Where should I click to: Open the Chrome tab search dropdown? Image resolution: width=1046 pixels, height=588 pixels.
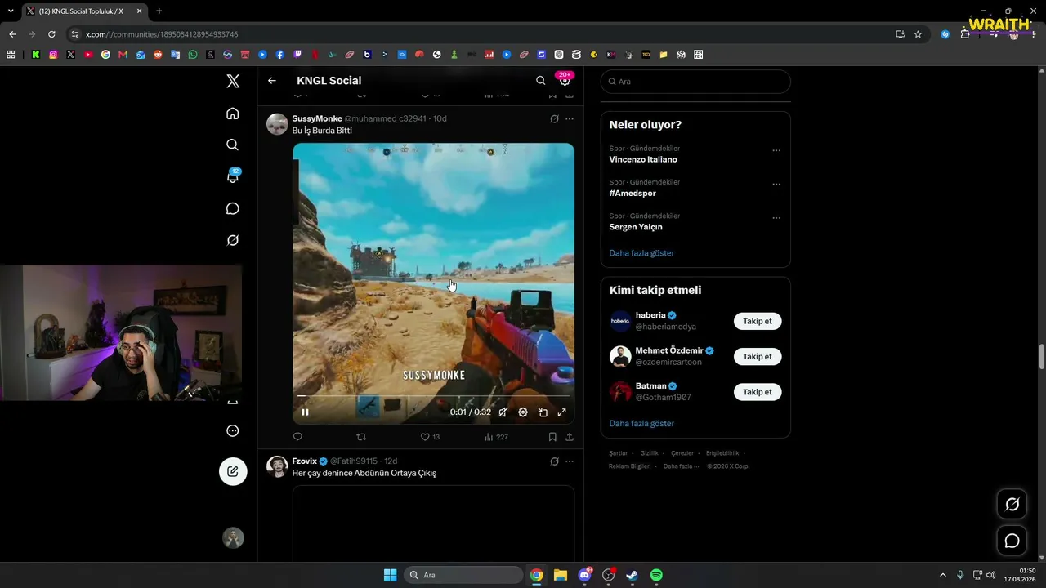tap(11, 11)
